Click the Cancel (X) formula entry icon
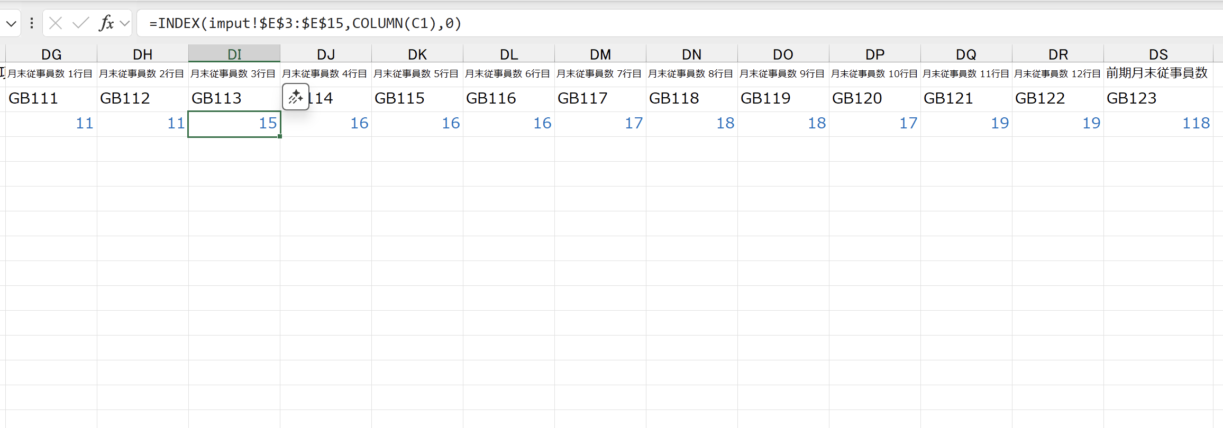Screen dimensions: 1223x428 [56, 23]
